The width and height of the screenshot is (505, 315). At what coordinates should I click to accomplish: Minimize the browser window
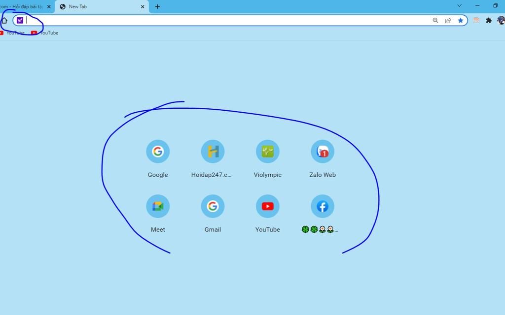[x=477, y=5]
